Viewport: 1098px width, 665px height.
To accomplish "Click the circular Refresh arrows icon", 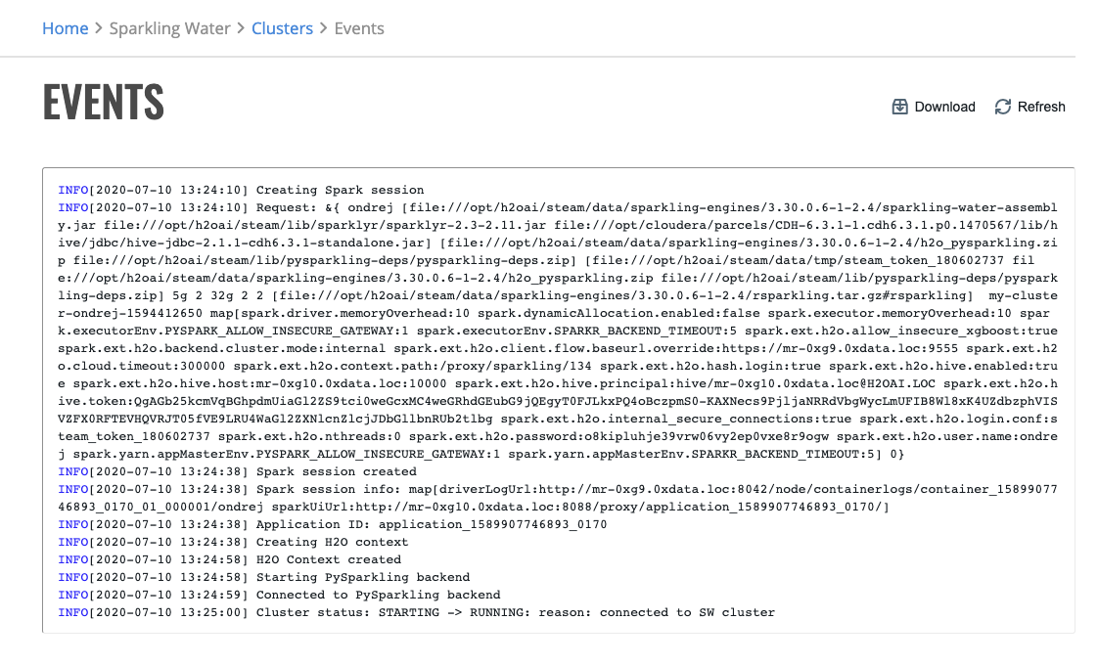I will point(1003,107).
